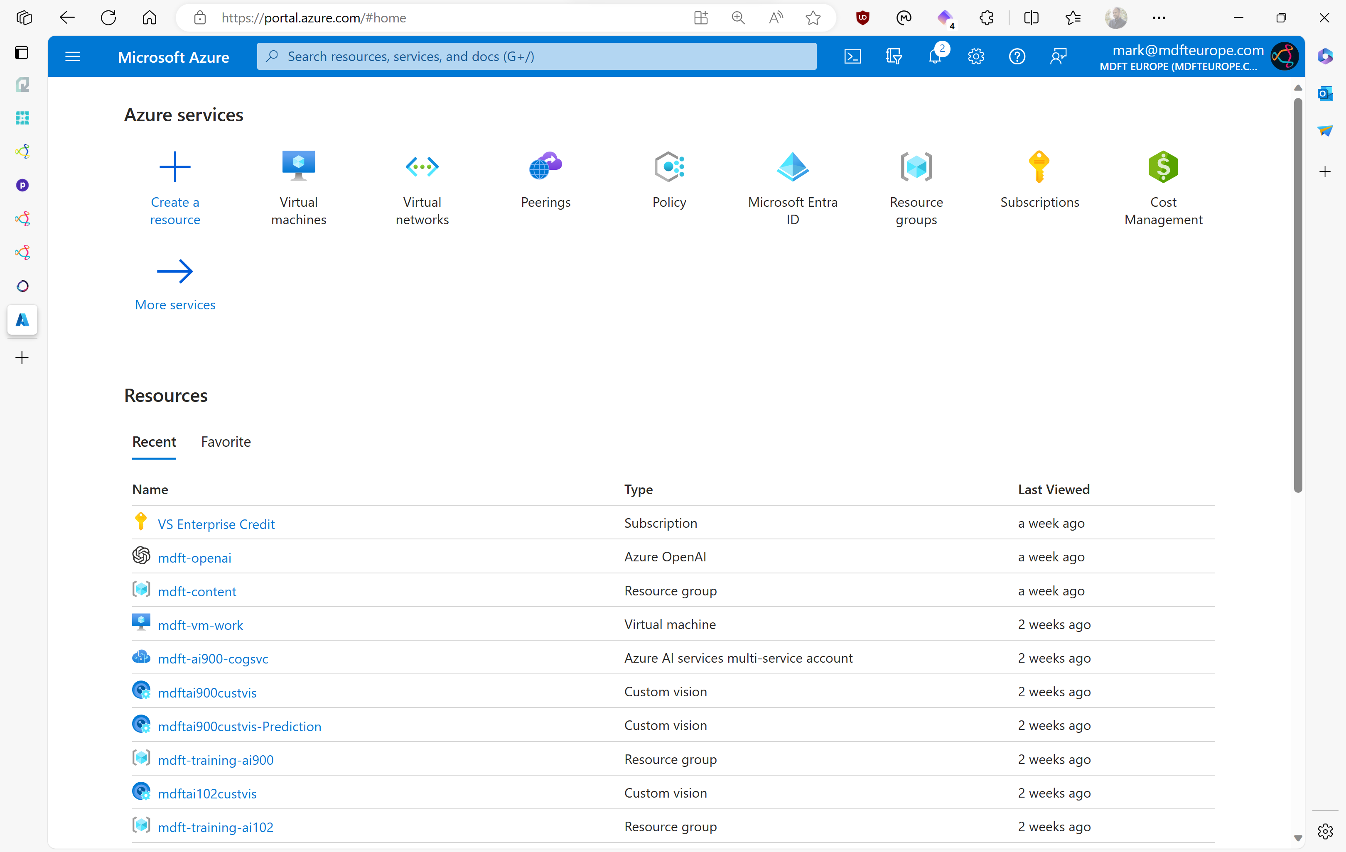1346x852 pixels.
Task: Open the Microsoft Entra ID service icon
Action: click(x=792, y=165)
